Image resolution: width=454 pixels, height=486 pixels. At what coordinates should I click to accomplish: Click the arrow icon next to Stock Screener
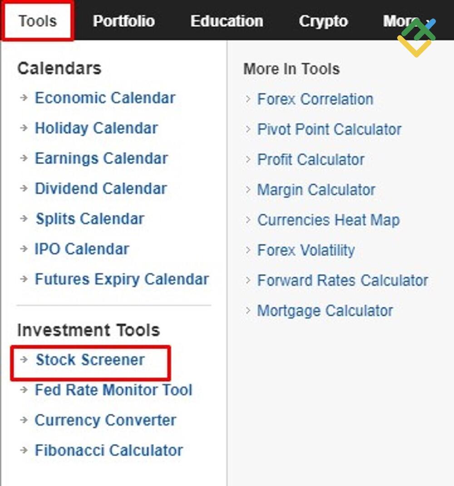point(24,360)
